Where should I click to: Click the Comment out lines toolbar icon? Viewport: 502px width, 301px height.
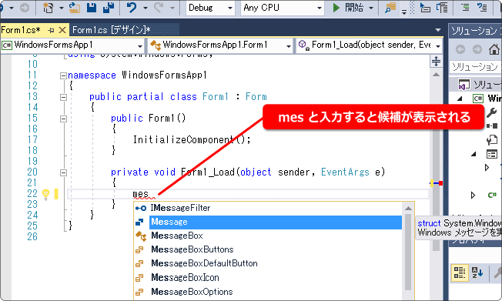(465, 8)
